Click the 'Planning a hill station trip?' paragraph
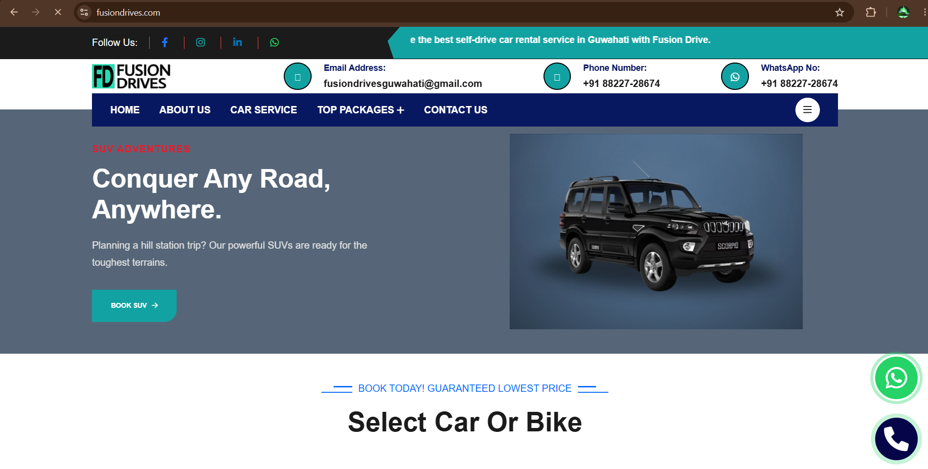Viewport: 928px width, 469px height. coord(229,254)
